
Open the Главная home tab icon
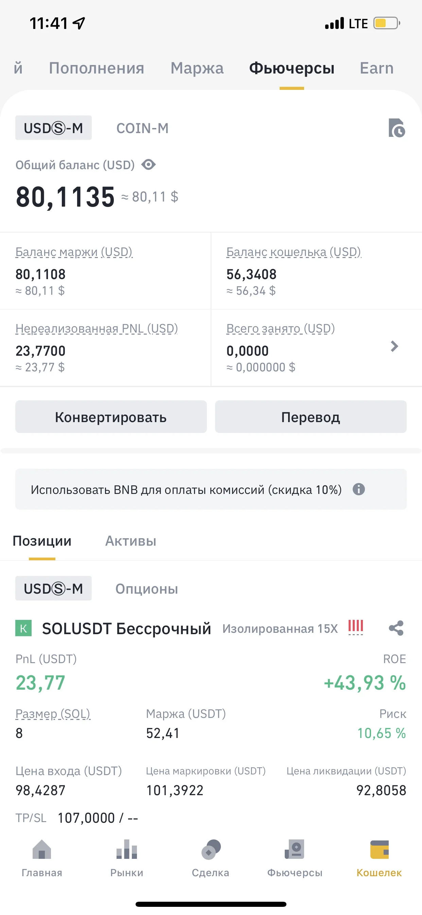pyautogui.click(x=42, y=849)
